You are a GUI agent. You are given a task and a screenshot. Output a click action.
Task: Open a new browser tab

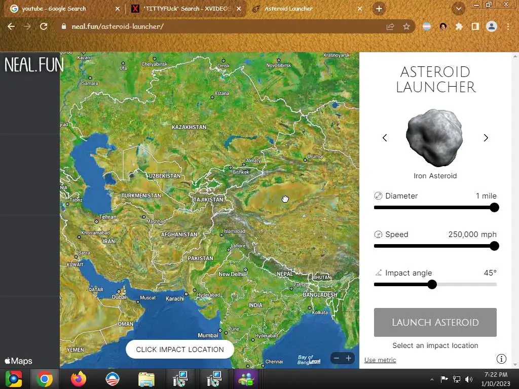pyautogui.click(x=379, y=9)
